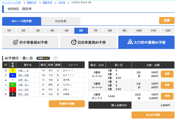The height and width of the screenshot is (122, 176).
Task: Click the コメント column header
Action: [x=73, y=65]
